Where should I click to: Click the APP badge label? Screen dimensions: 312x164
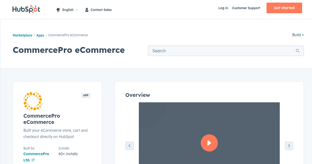(86, 95)
